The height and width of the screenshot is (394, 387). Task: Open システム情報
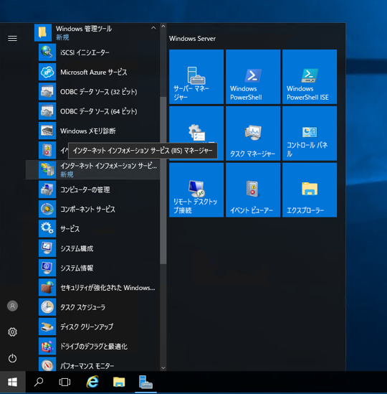click(x=92, y=268)
